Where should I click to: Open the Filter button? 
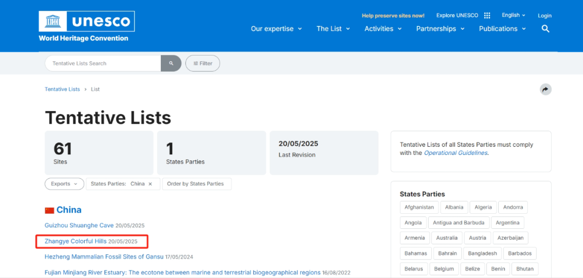click(202, 64)
